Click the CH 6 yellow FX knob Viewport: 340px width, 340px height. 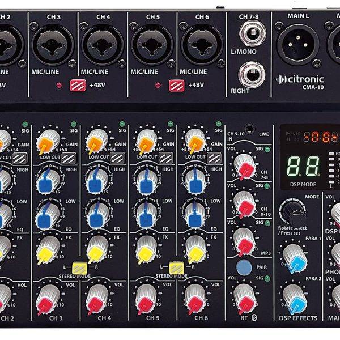click(195, 249)
